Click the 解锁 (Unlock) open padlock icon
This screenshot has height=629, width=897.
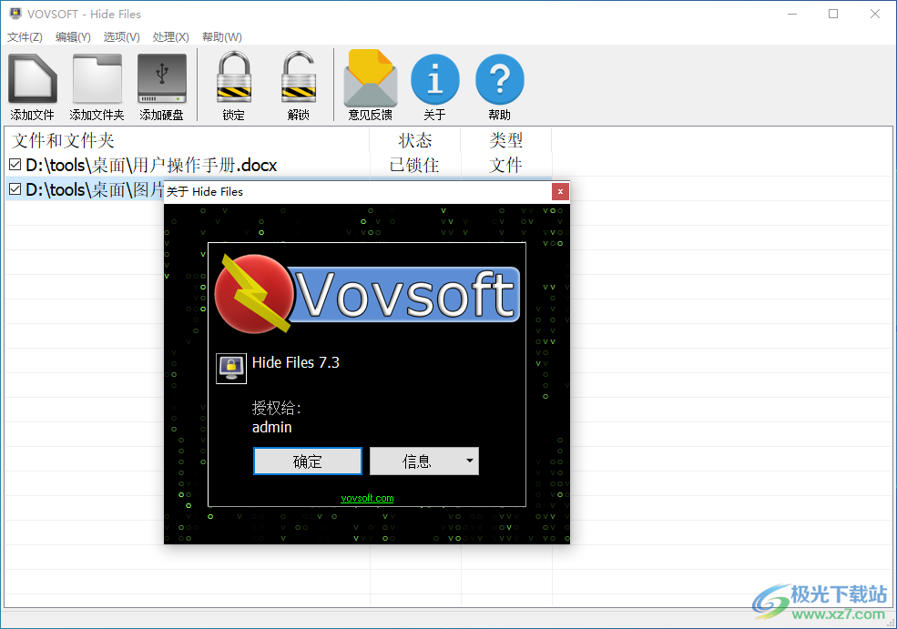click(x=299, y=77)
